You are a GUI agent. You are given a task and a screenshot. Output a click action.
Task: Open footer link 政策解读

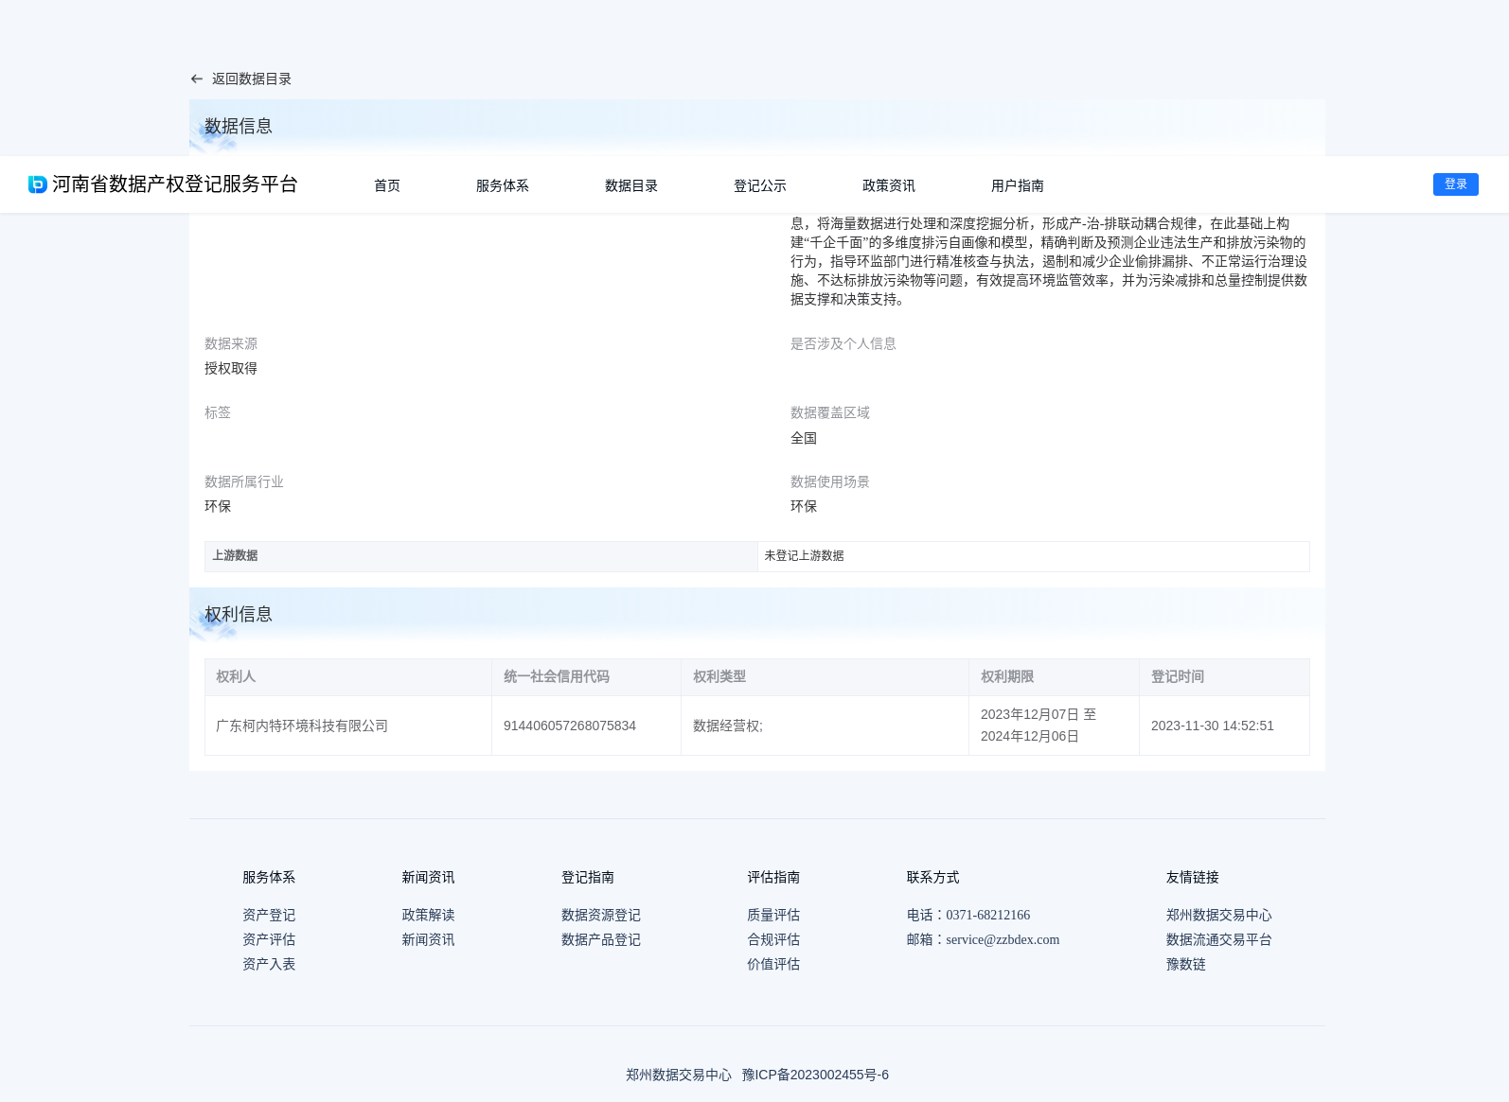[x=428, y=915]
